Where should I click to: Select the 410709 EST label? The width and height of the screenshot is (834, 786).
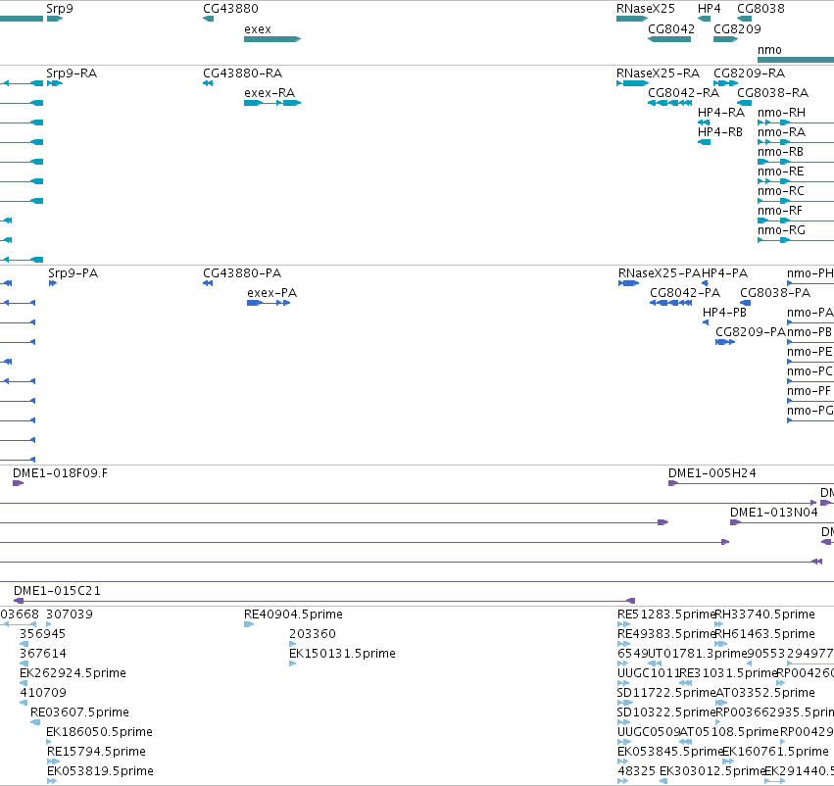pos(43,694)
